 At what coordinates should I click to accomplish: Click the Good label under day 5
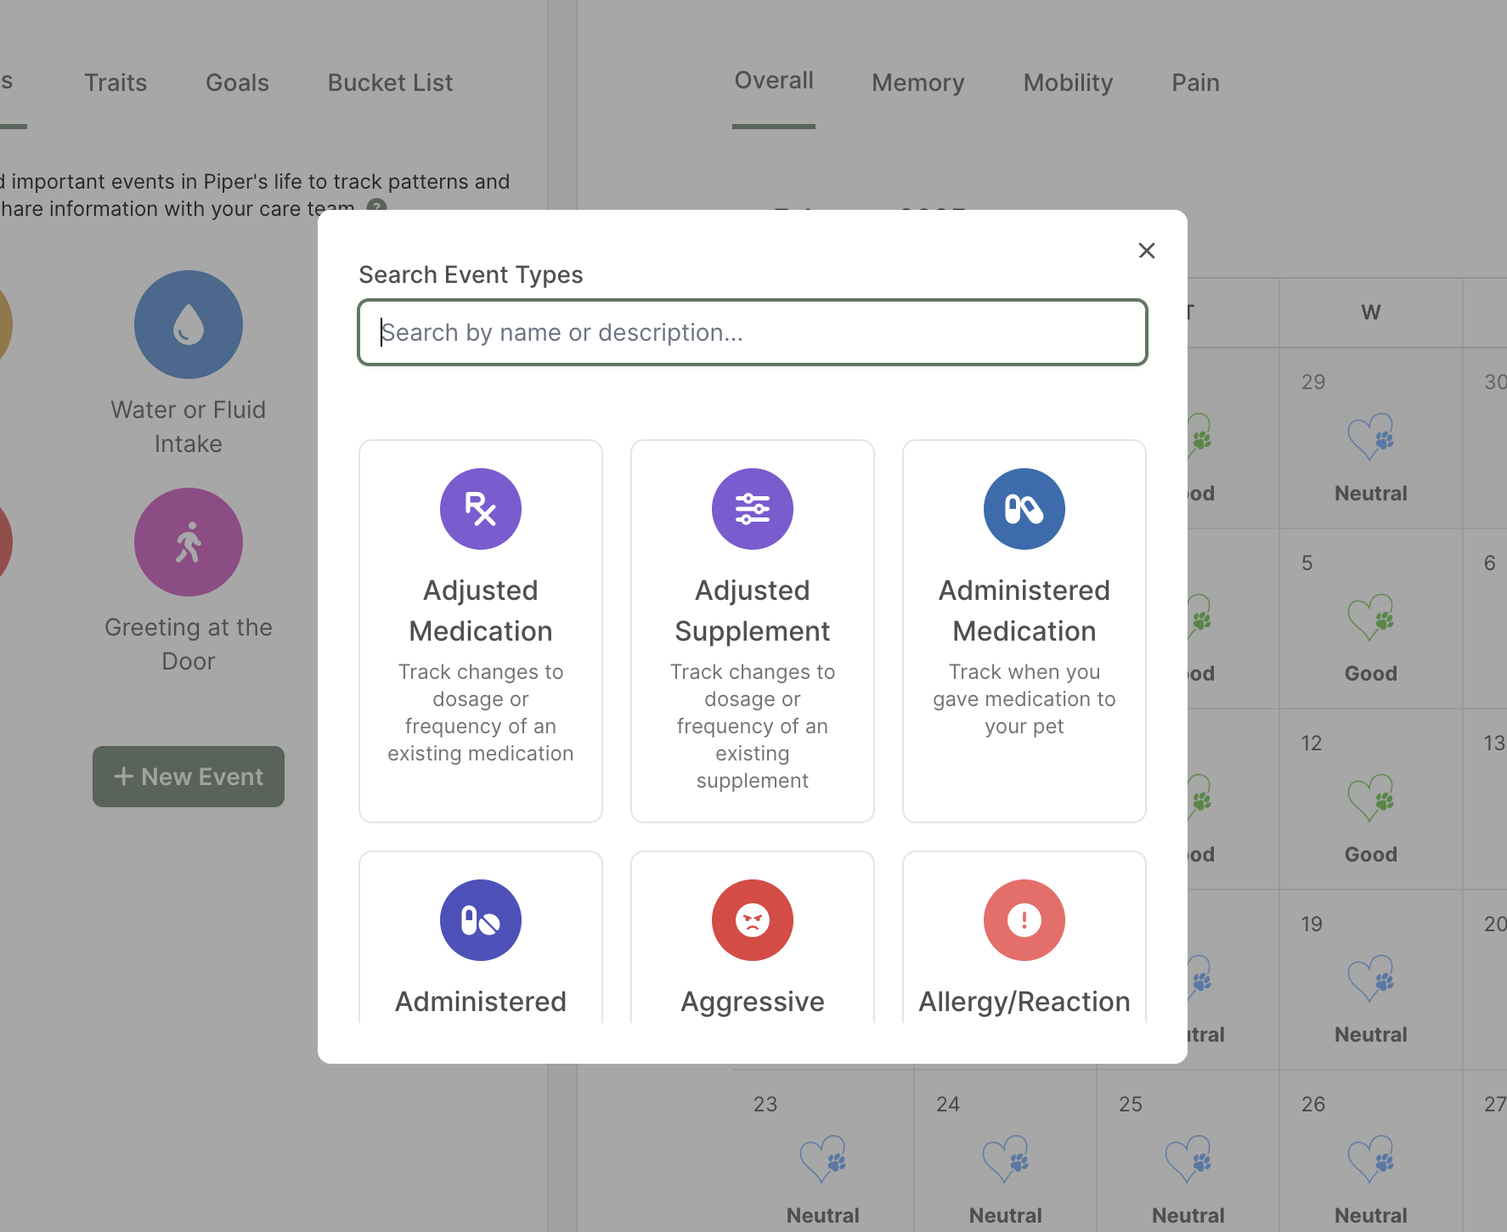click(1371, 674)
